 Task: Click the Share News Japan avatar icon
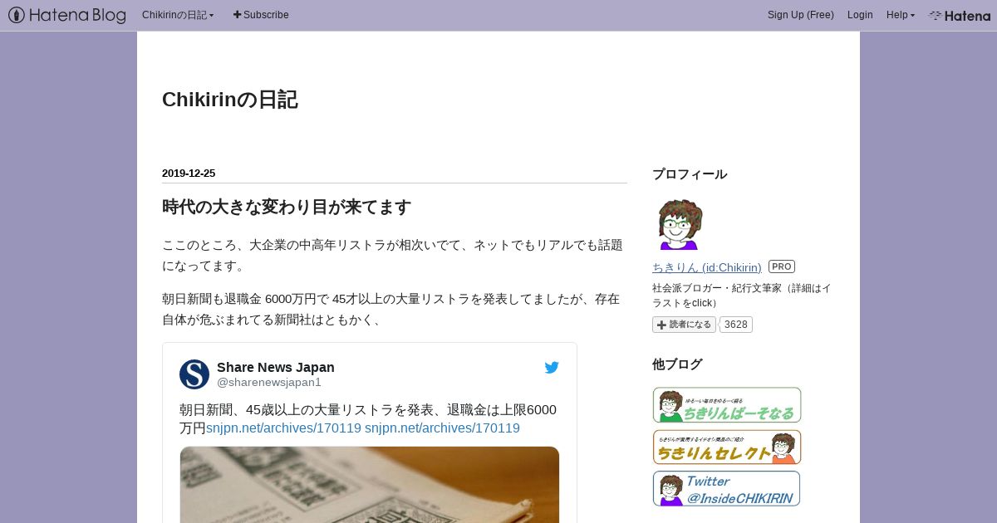click(x=194, y=374)
